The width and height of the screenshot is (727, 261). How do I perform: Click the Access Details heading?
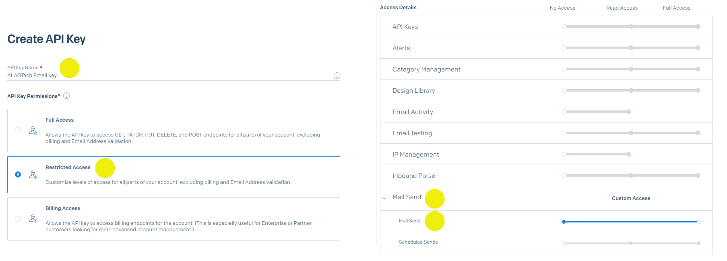pos(398,8)
